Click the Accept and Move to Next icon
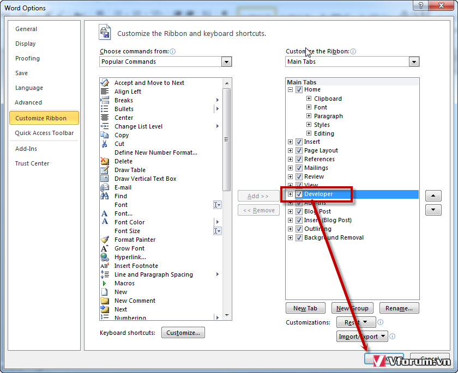The height and width of the screenshot is (373, 458). coord(105,83)
